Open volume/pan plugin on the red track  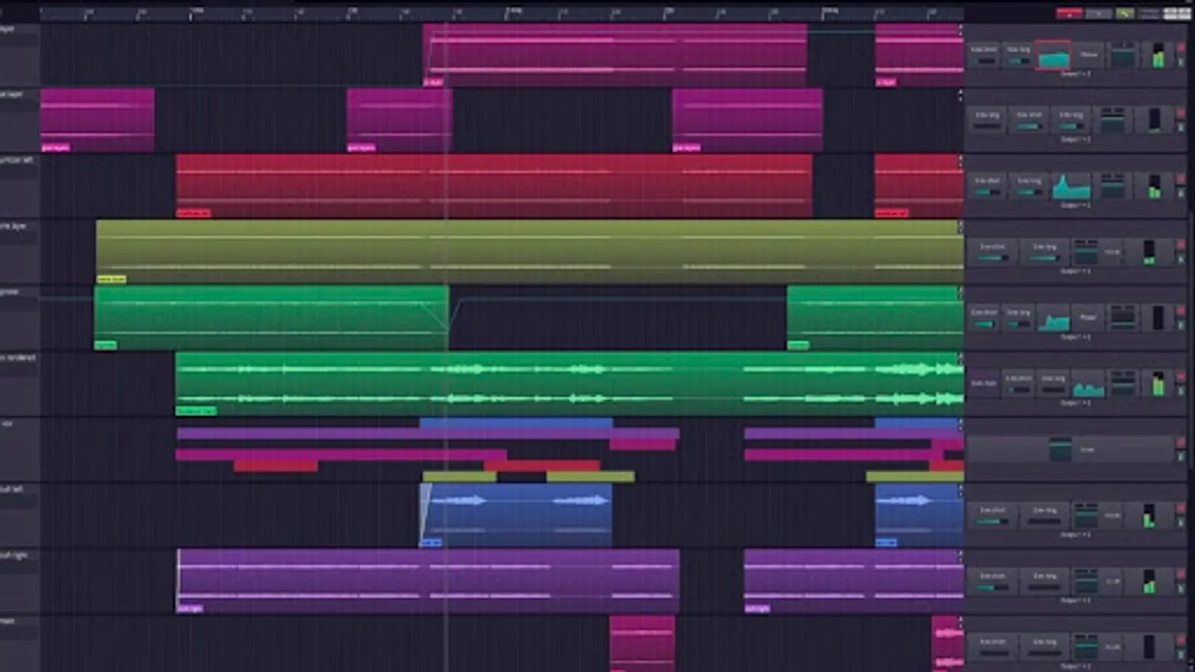tap(1112, 186)
